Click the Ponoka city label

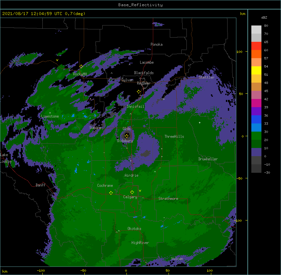(x=156, y=44)
